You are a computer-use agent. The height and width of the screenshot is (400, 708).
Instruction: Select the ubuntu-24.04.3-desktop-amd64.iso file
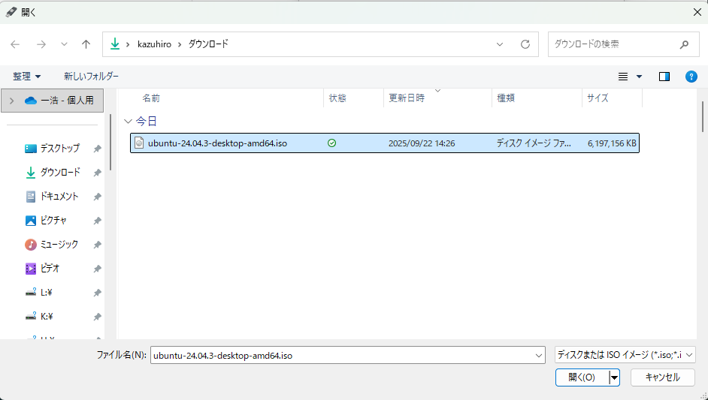[217, 143]
